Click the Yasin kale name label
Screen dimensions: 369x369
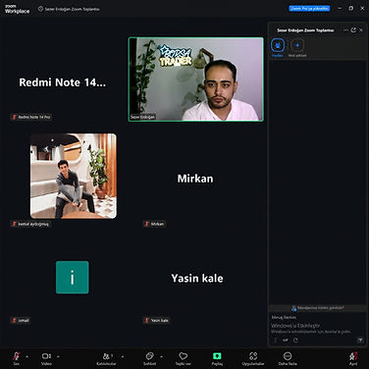tap(156, 320)
